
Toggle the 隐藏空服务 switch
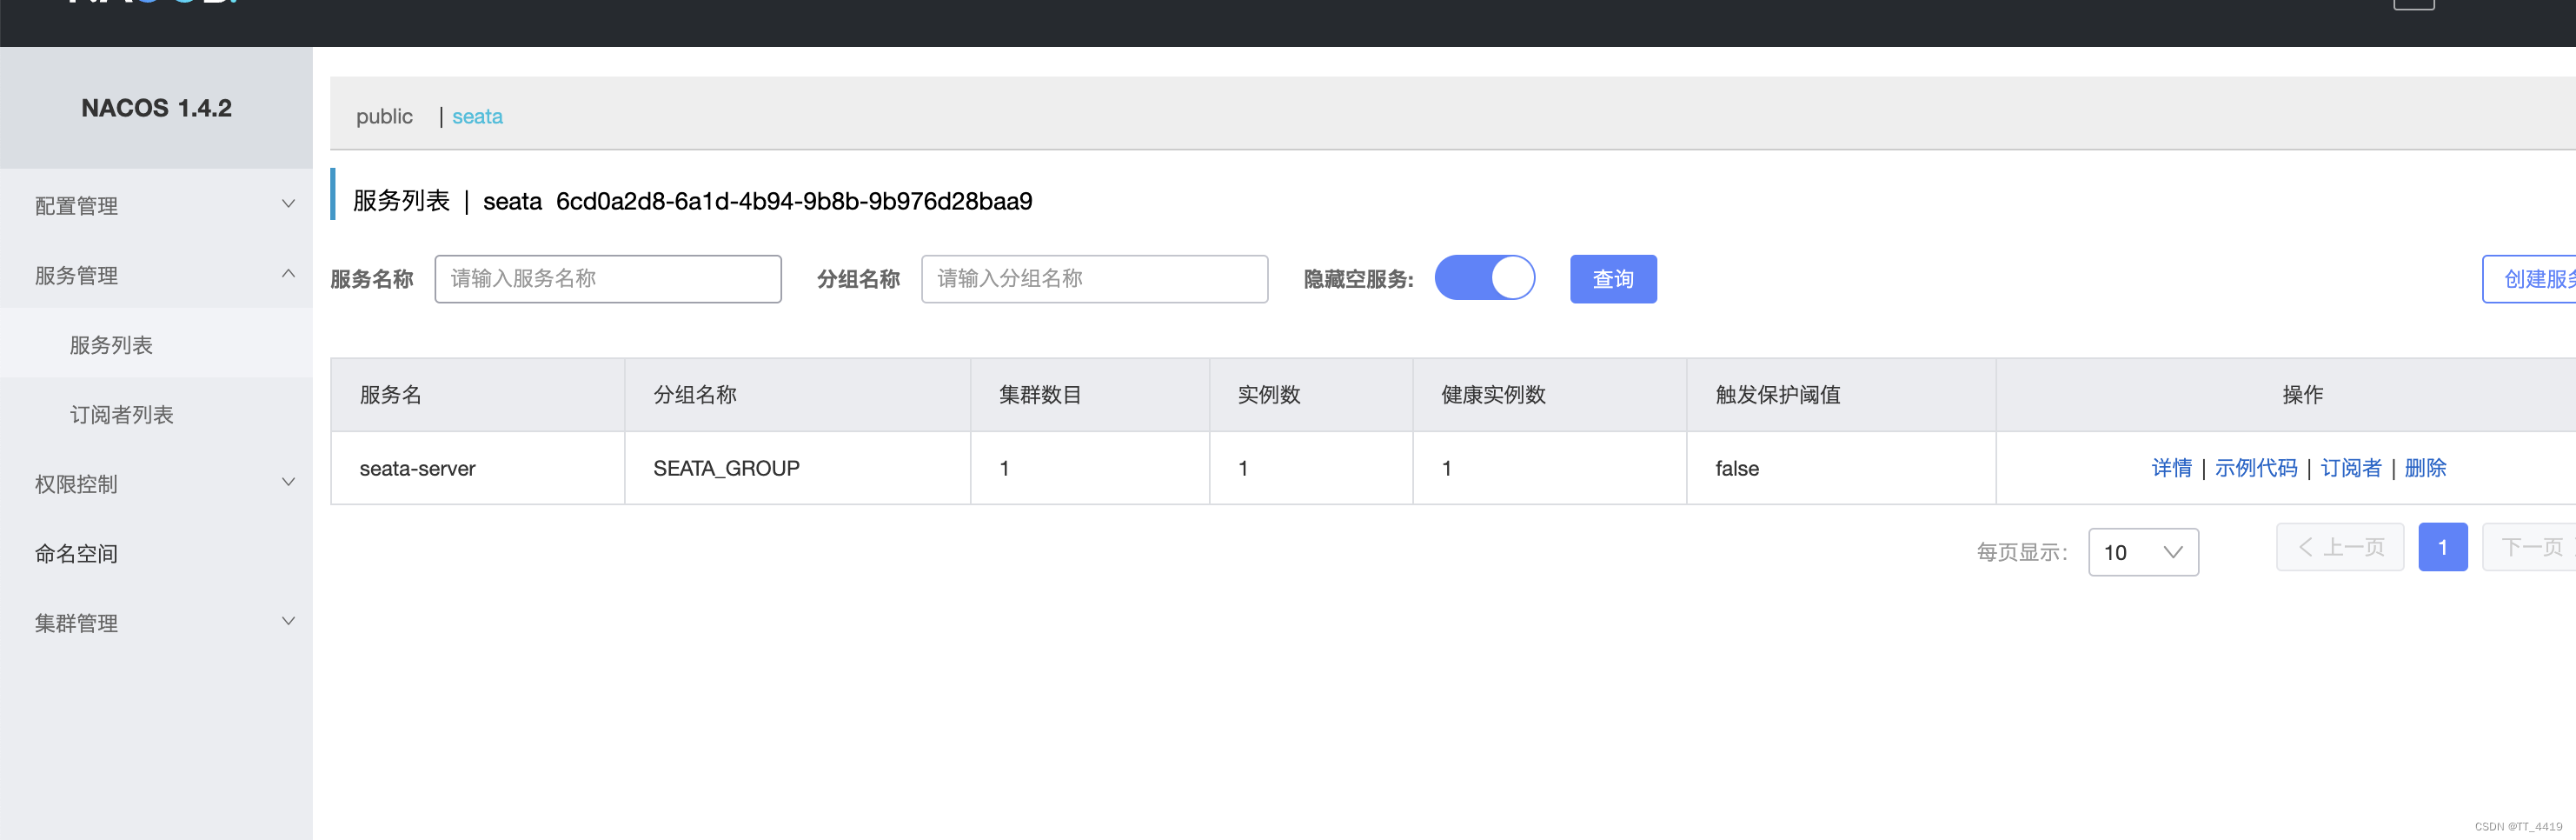pos(1485,278)
